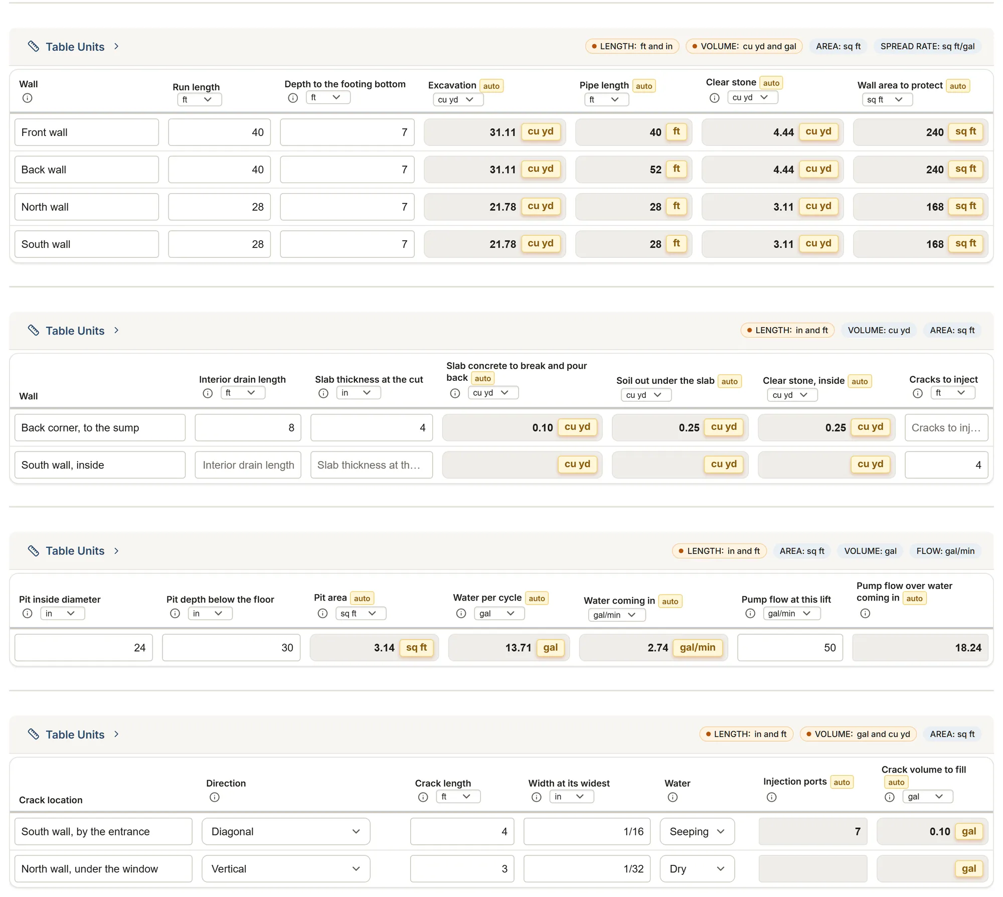Click the Pump flow field showing 50
This screenshot has height=897, width=1003.
(790, 648)
